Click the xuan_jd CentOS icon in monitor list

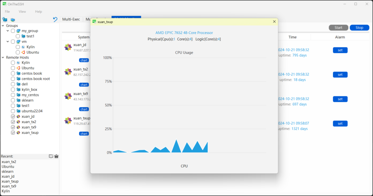tap(68, 47)
